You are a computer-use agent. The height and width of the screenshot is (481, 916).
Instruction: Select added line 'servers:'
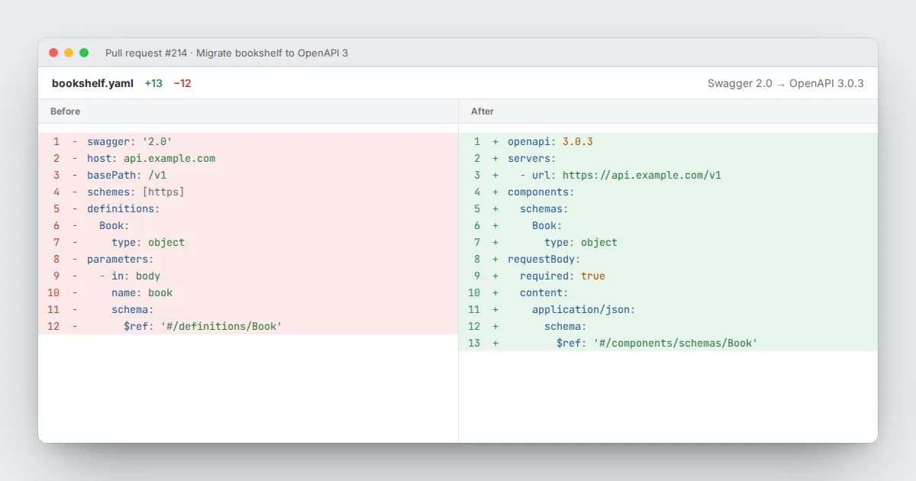pyautogui.click(x=668, y=159)
